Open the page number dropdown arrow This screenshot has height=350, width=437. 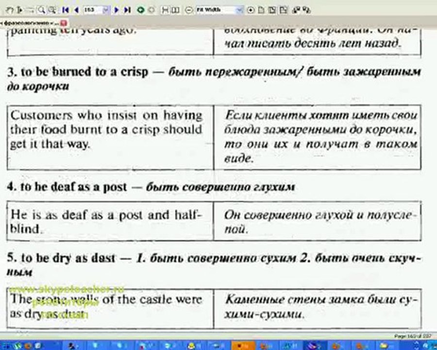pos(106,10)
